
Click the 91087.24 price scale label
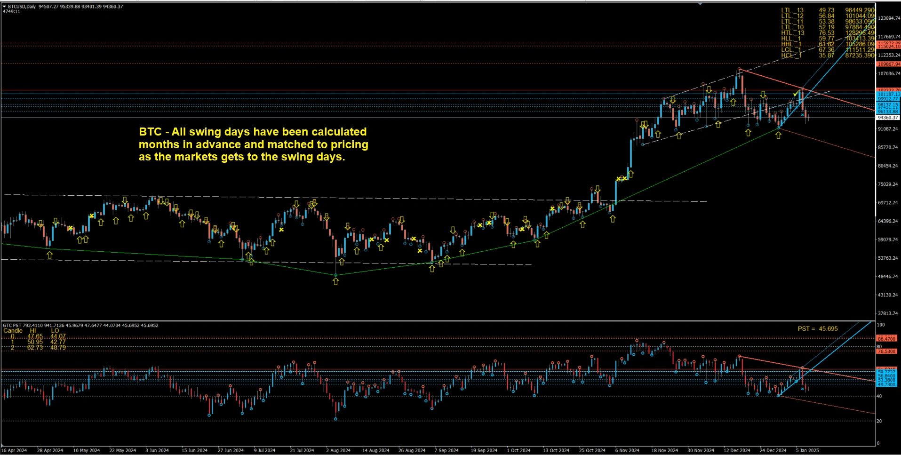point(889,129)
